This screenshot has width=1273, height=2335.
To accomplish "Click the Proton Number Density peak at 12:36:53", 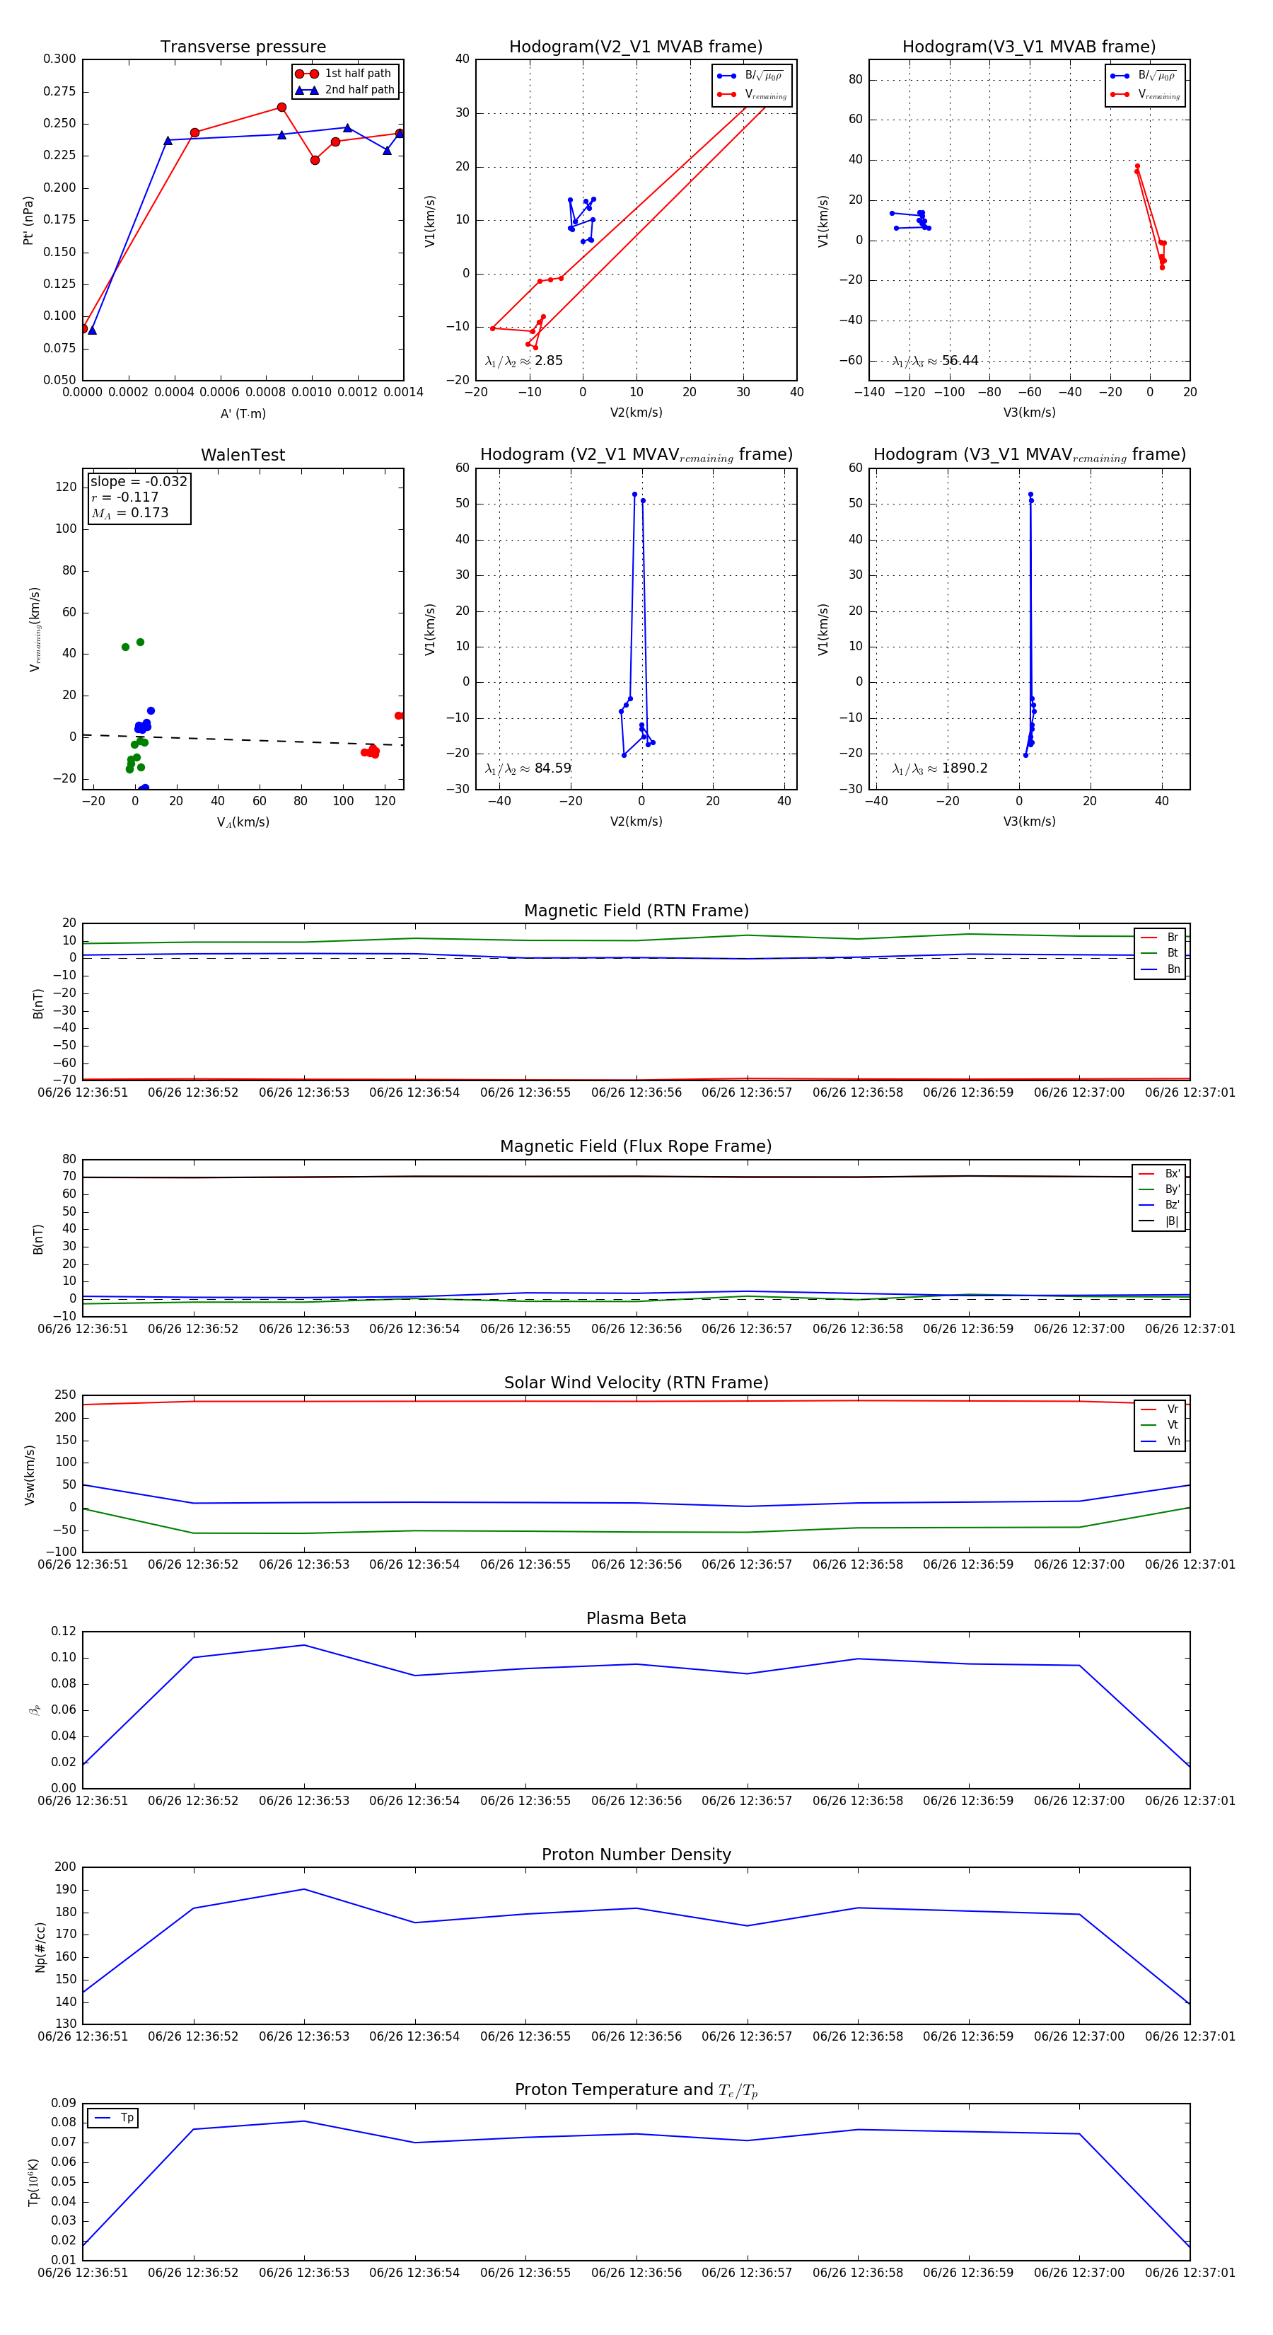I will [303, 1890].
